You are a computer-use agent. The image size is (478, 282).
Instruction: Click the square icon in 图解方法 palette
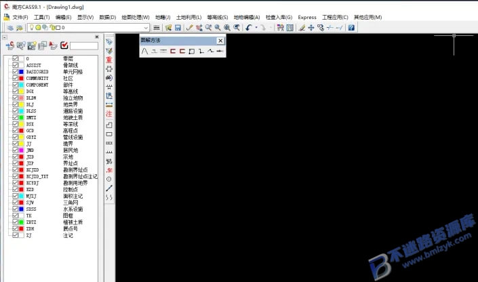(x=191, y=51)
